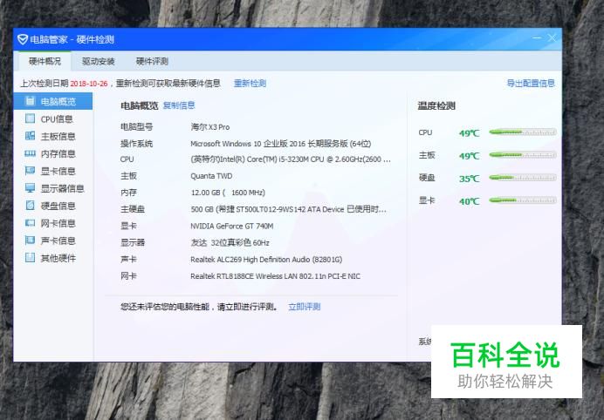
Task: Select 声卡信息 label in sidebar
Action: [58, 240]
